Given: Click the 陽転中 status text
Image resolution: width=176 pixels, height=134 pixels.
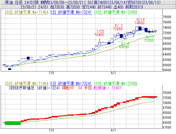Looking at the screenshot, I should [x=68, y=88].
